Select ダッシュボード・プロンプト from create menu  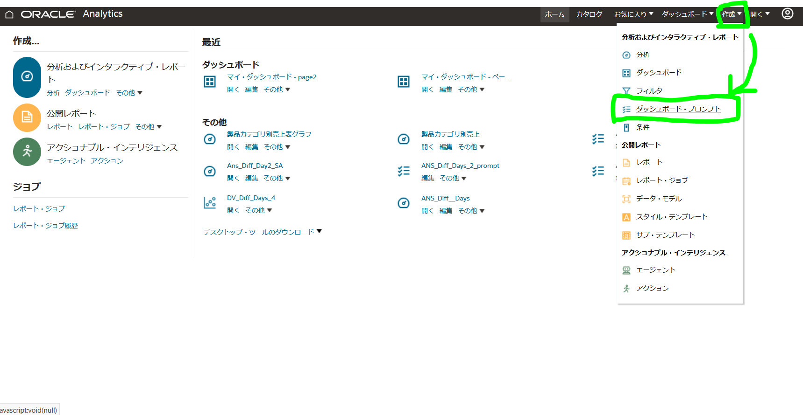pyautogui.click(x=678, y=109)
